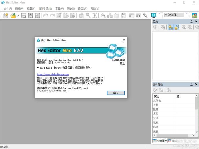
Task: Close the 文件属性 panel
Action: (196, 84)
